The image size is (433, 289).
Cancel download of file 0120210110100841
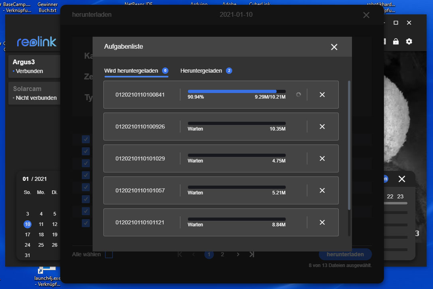click(322, 95)
